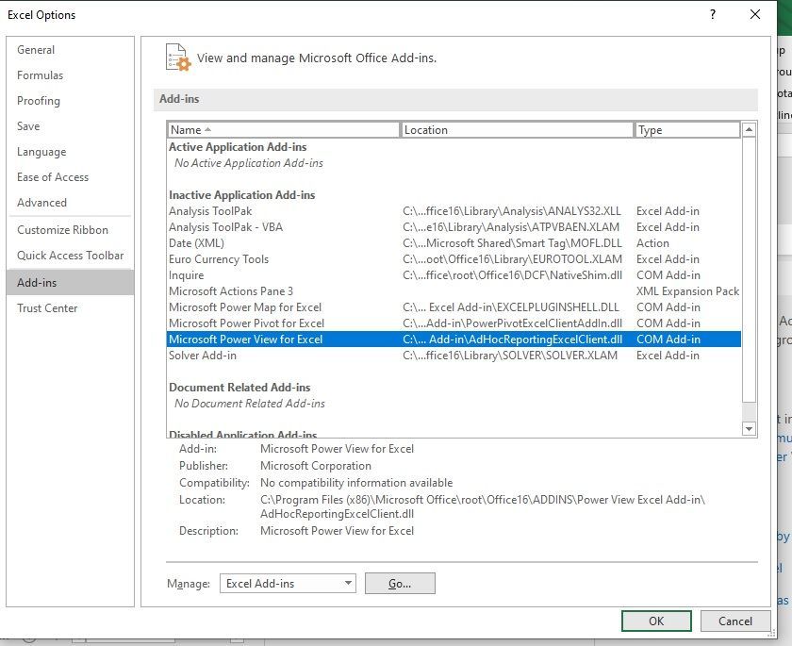Screen dimensions: 792x646
Task: Click the add-ins gear document icon
Action: click(178, 58)
